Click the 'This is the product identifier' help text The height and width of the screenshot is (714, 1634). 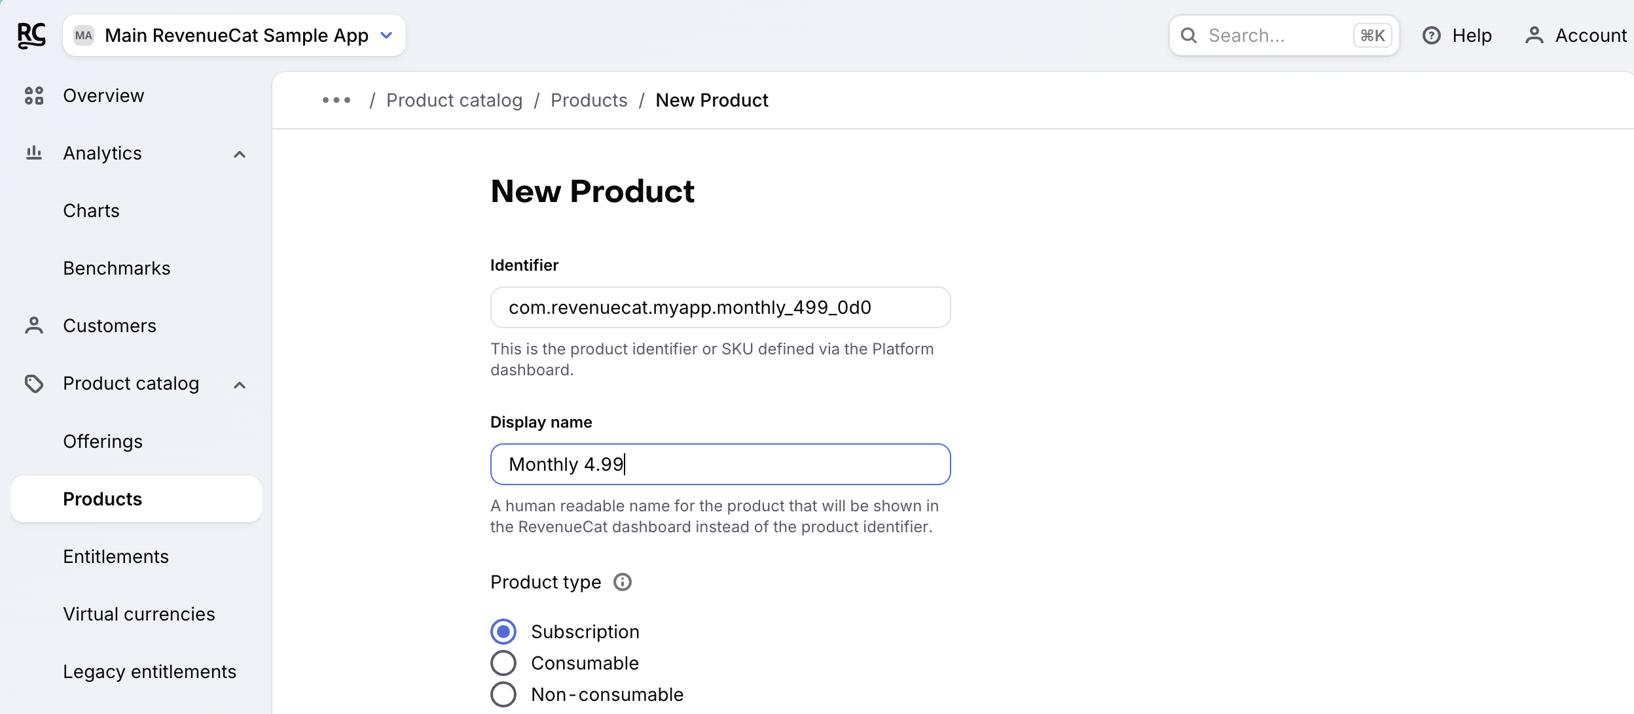click(712, 359)
